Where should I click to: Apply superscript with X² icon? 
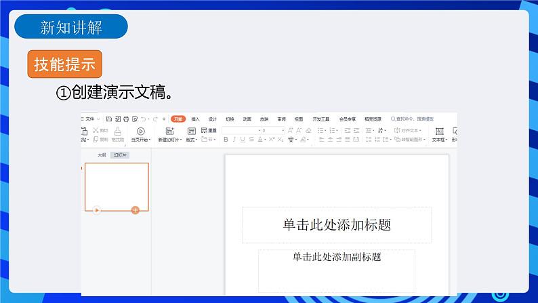click(272, 139)
